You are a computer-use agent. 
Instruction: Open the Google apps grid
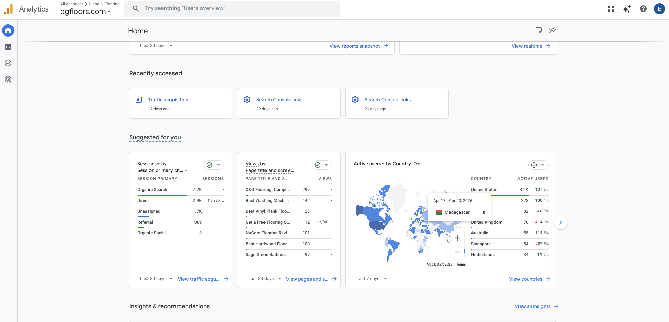pyautogui.click(x=610, y=9)
